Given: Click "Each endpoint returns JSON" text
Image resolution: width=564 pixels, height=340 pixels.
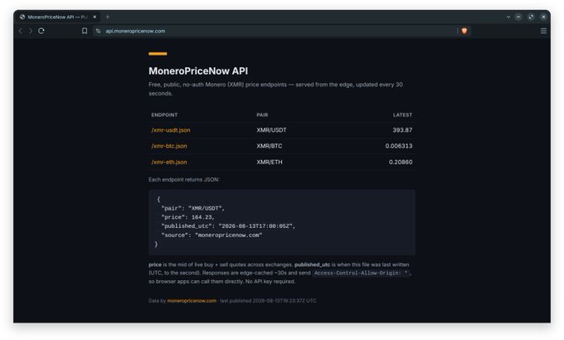Looking at the screenshot, I should pyautogui.click(x=184, y=179).
